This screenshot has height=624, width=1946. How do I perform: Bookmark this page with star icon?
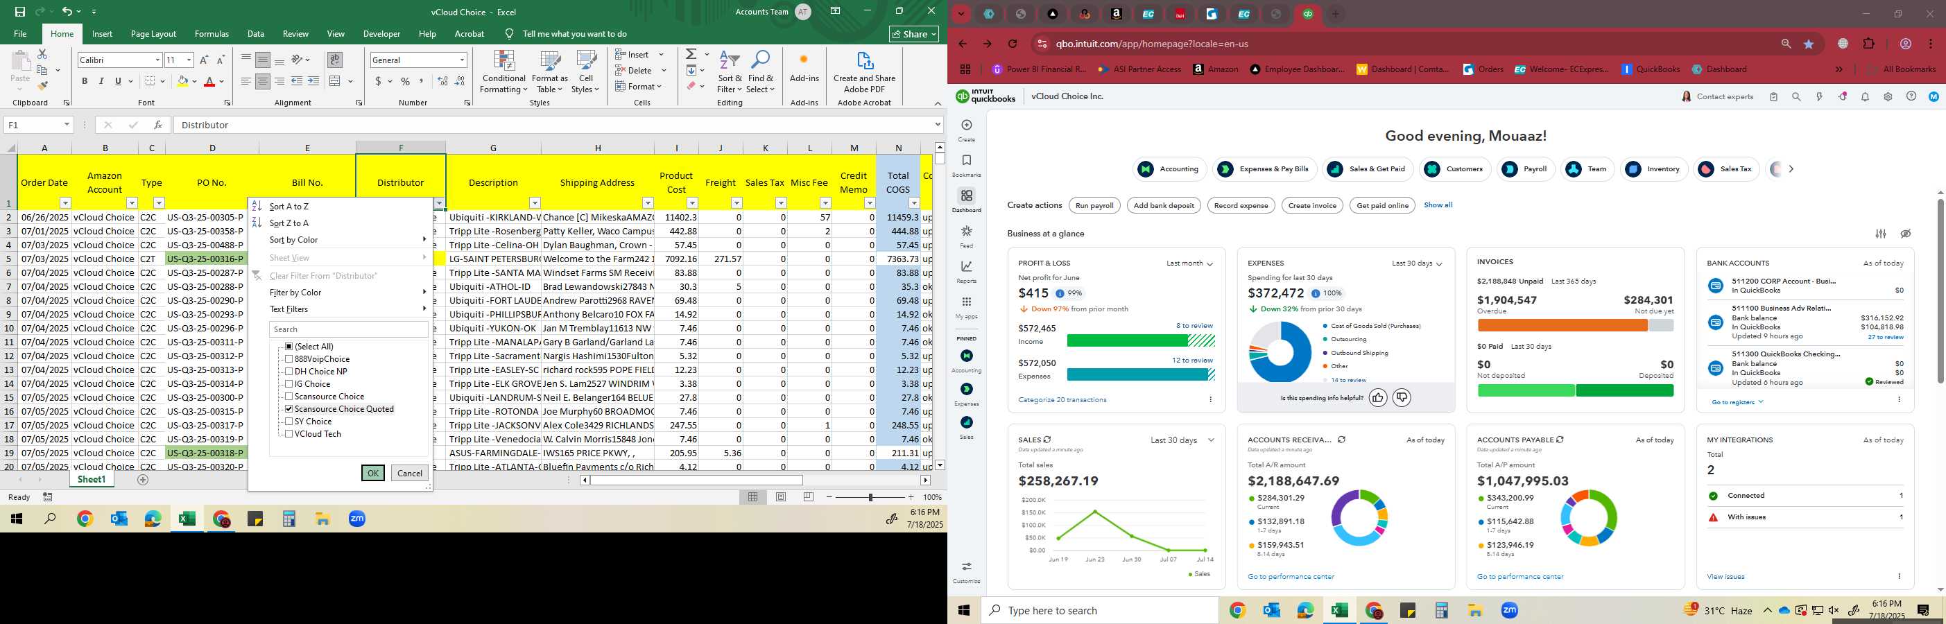click(1809, 44)
